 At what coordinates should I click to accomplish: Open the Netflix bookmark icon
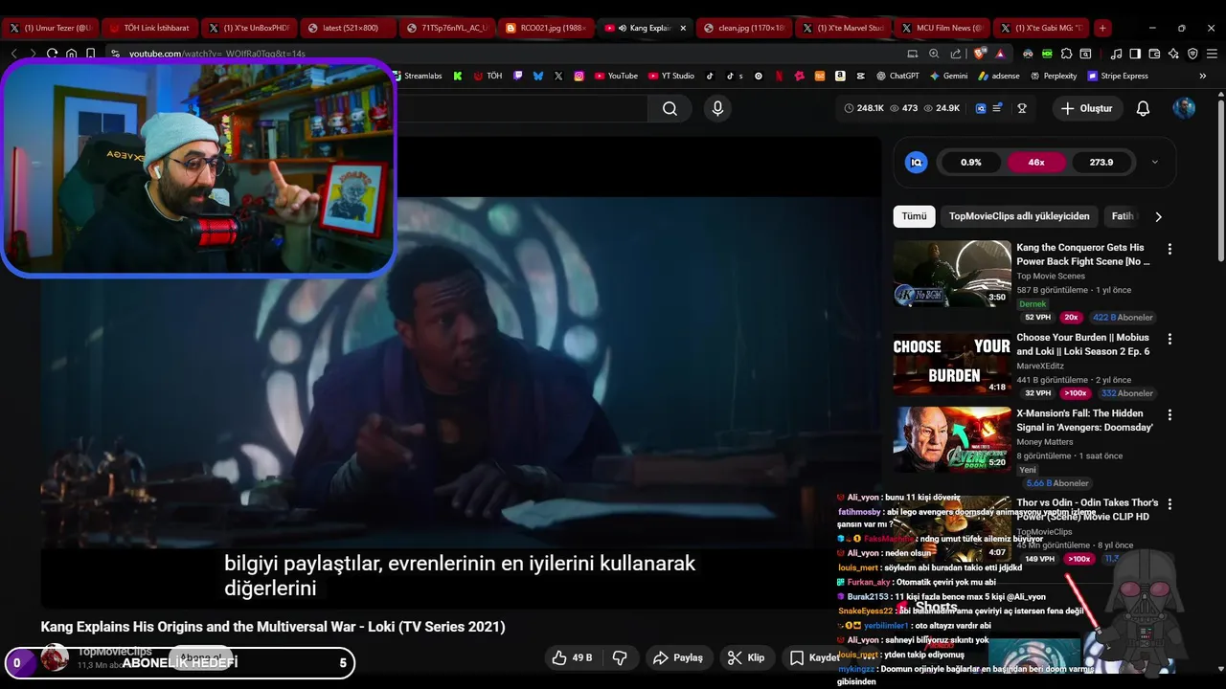click(x=779, y=76)
